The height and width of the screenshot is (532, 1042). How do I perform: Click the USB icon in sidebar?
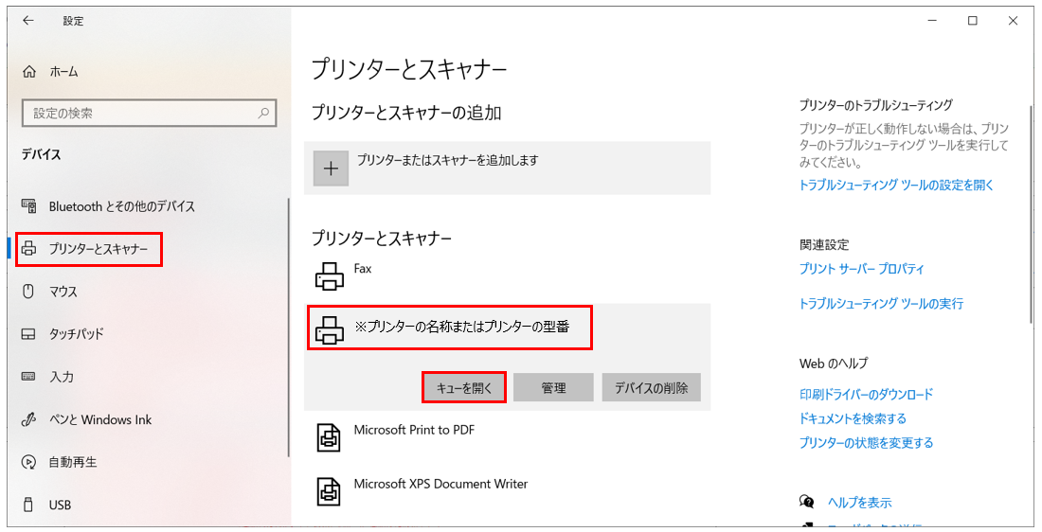pyautogui.click(x=28, y=505)
